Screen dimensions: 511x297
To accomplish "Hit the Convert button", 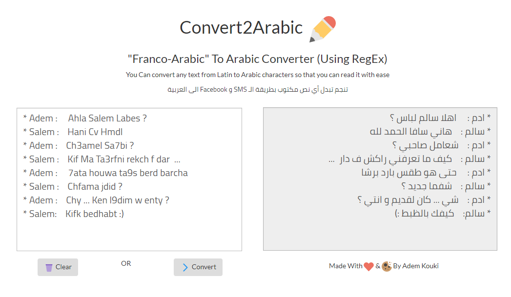I will point(198,267).
